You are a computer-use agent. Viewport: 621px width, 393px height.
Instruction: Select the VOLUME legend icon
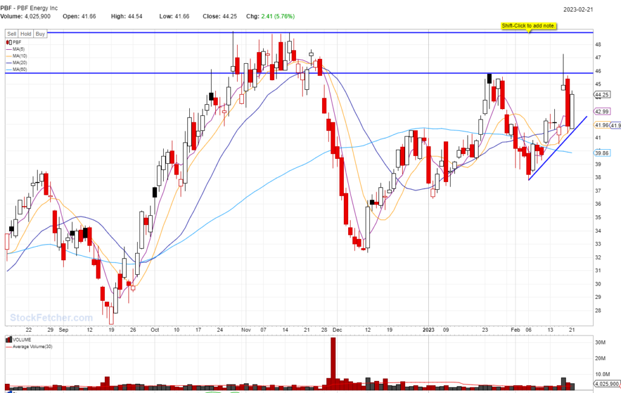pos(8,340)
